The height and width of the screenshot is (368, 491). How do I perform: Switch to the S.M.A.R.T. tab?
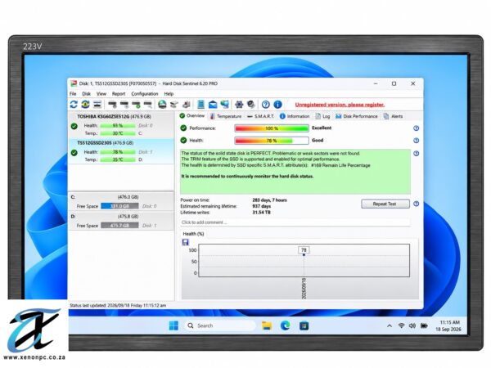point(260,116)
